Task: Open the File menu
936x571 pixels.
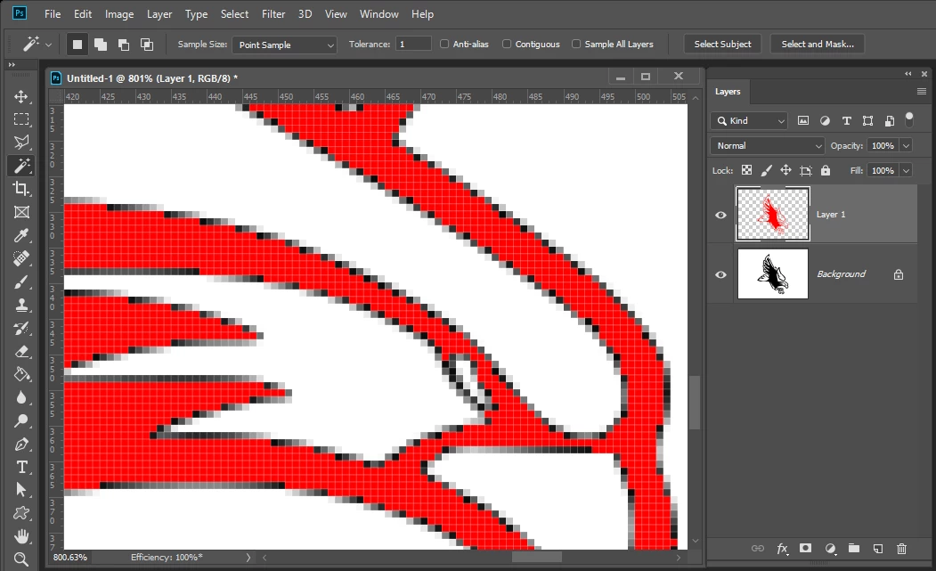Action: pos(53,13)
